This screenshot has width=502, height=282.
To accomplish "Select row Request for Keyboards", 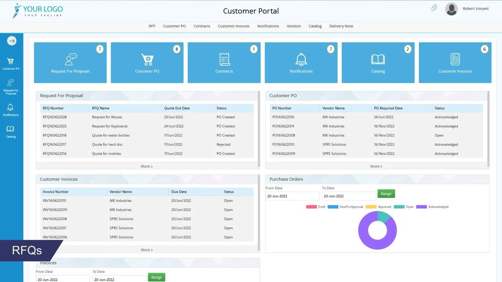I will point(147,126).
